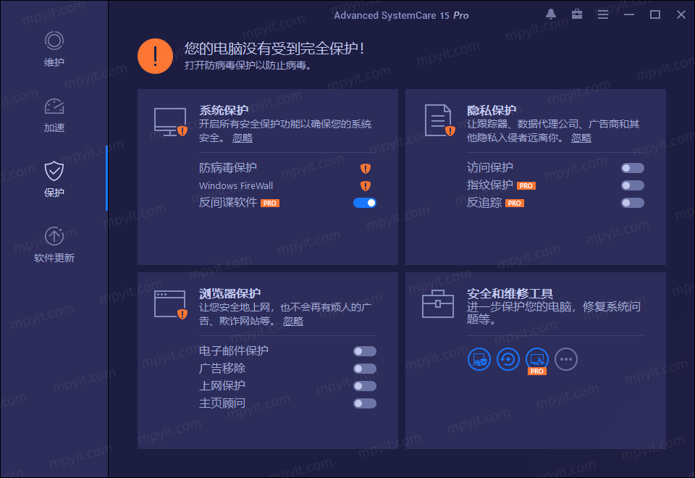Open the first security tool with monitor shield icon
Viewport: 695px width, 478px height.
(479, 359)
